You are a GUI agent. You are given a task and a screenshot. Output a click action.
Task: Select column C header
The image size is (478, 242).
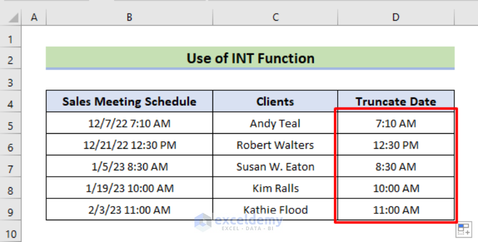tap(275, 17)
